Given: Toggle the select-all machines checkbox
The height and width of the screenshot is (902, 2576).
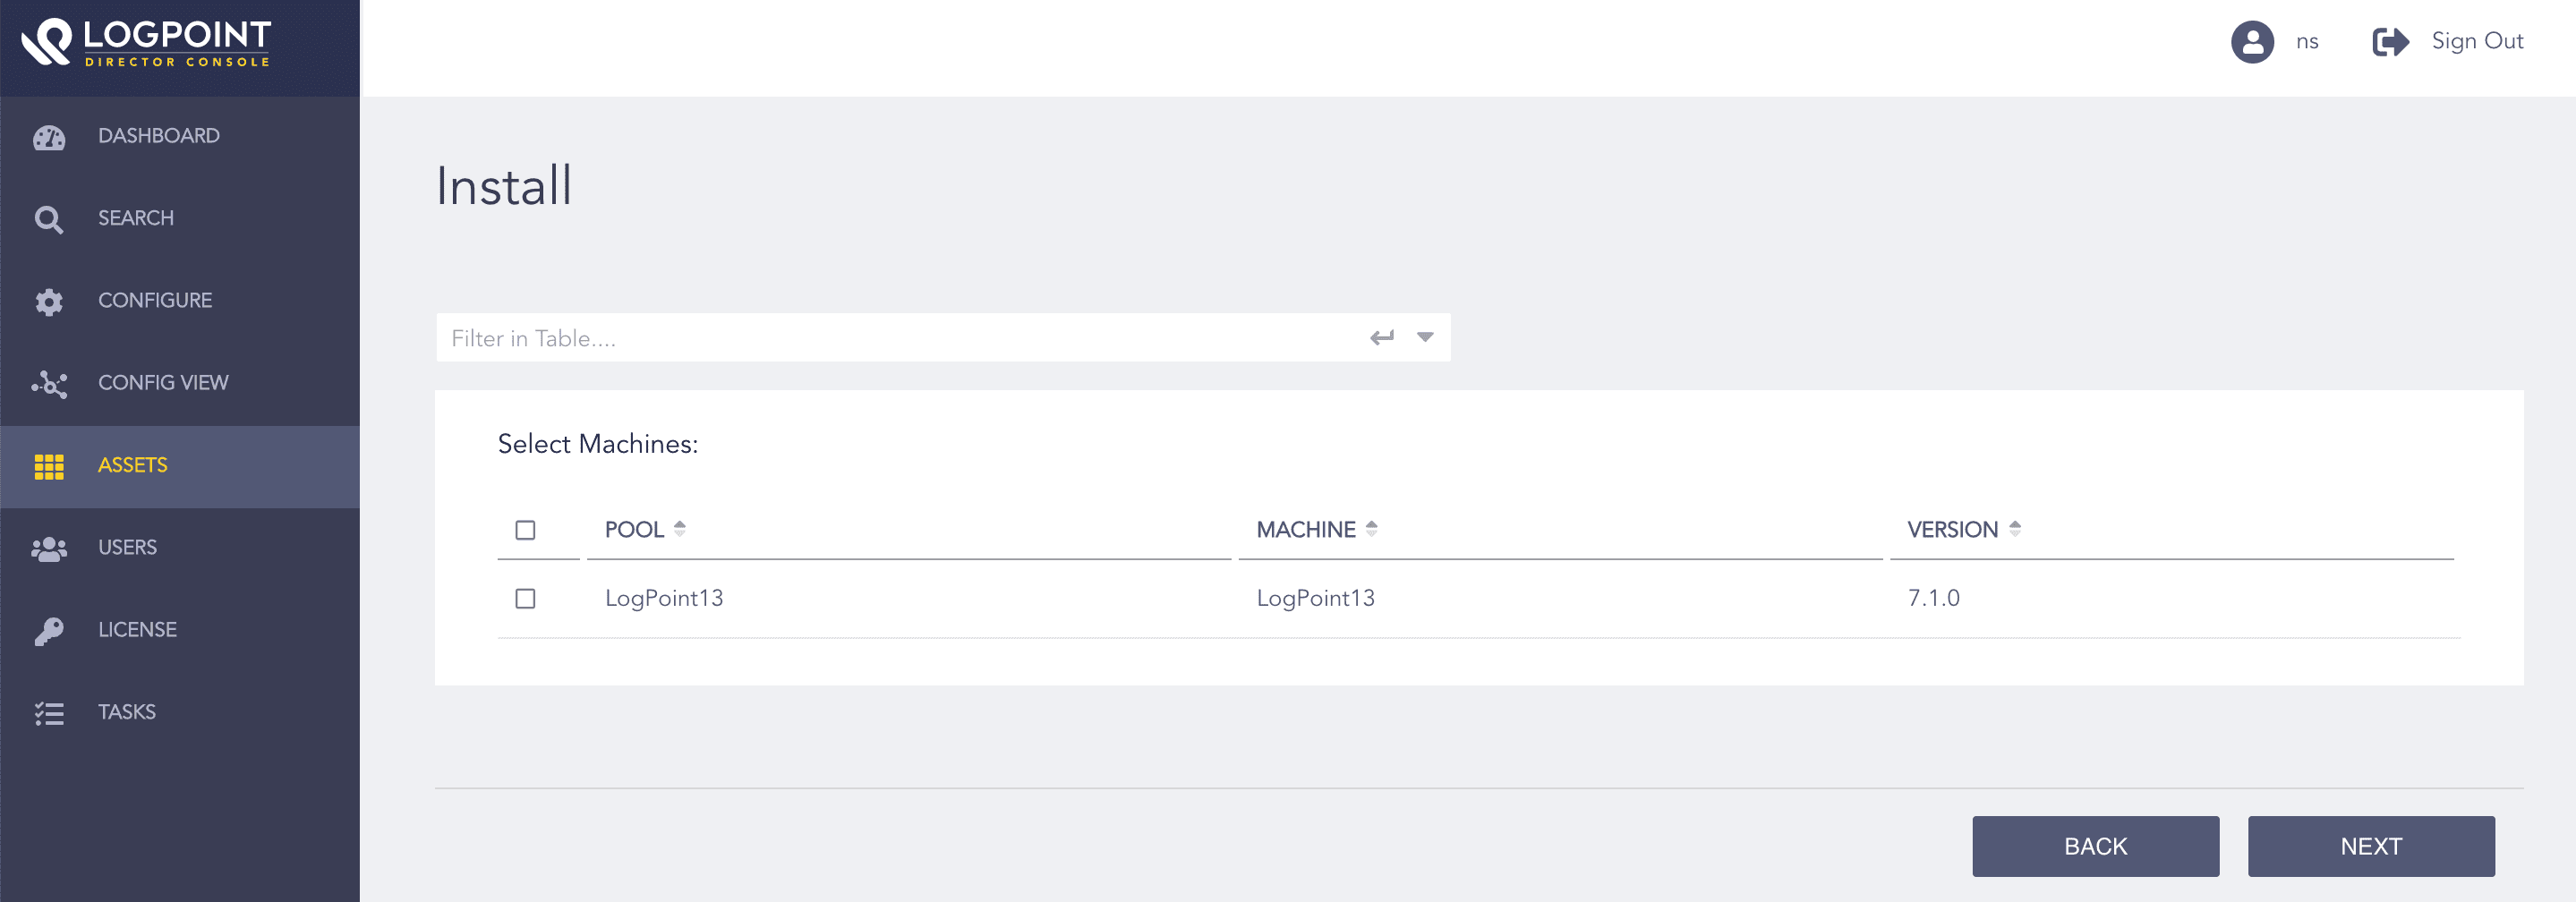Looking at the screenshot, I should 525,530.
